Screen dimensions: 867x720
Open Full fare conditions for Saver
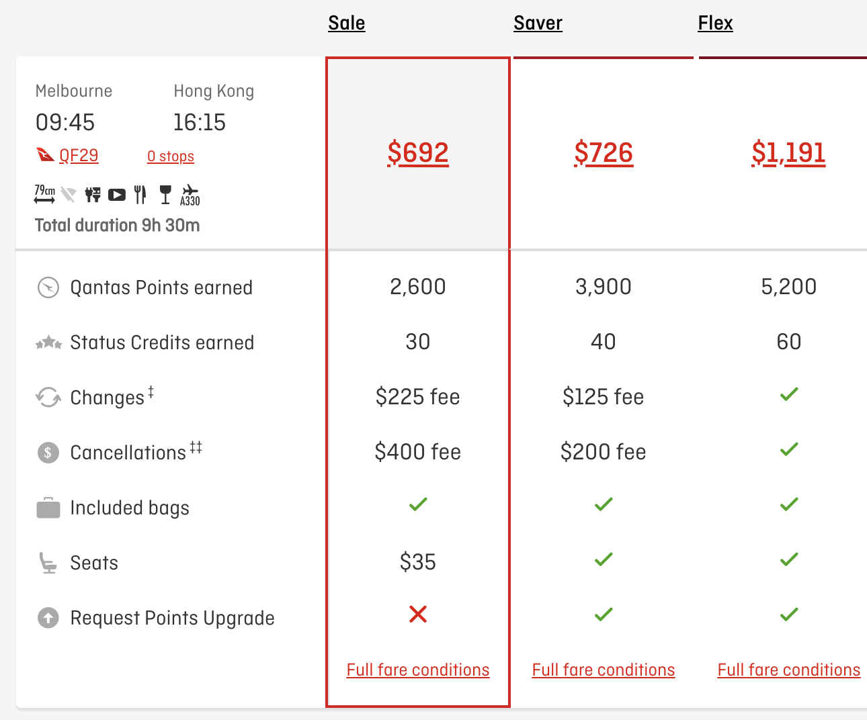[604, 670]
